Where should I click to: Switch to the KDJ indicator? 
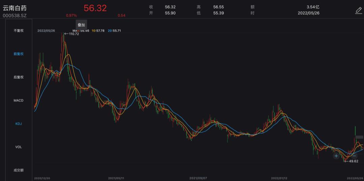tap(19, 124)
